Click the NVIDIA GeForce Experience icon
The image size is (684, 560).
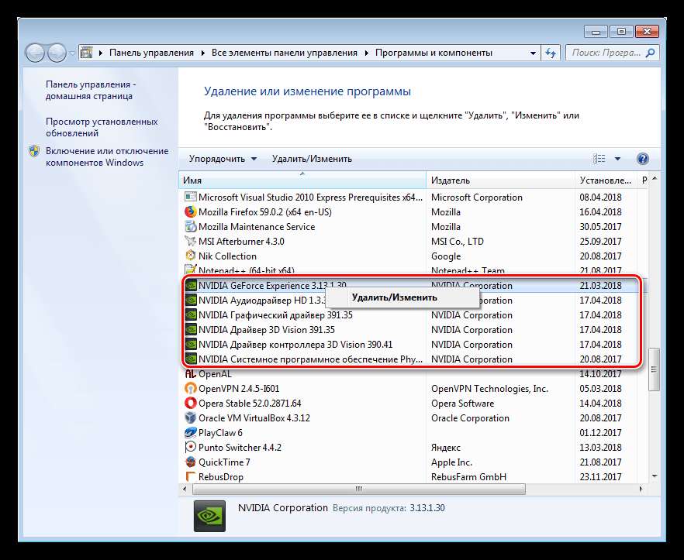(x=191, y=286)
